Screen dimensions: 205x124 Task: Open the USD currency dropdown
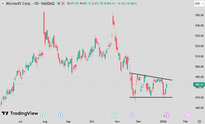(199, 4)
